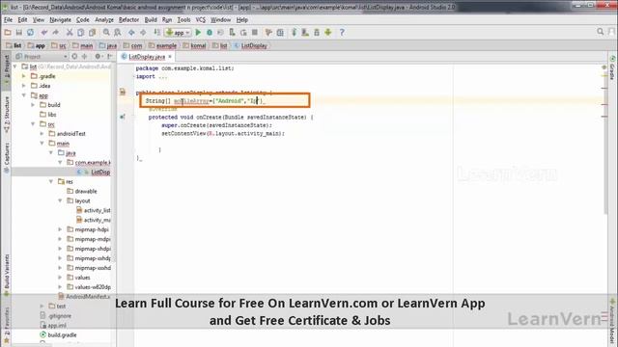Expand the mipmap-hdpi folder

tap(60, 229)
